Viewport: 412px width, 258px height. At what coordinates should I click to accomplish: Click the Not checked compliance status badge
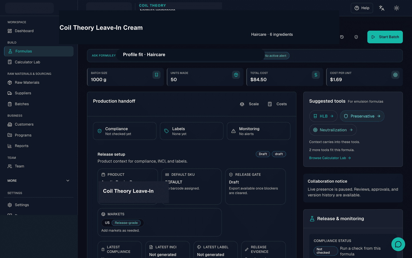click(x=326, y=251)
